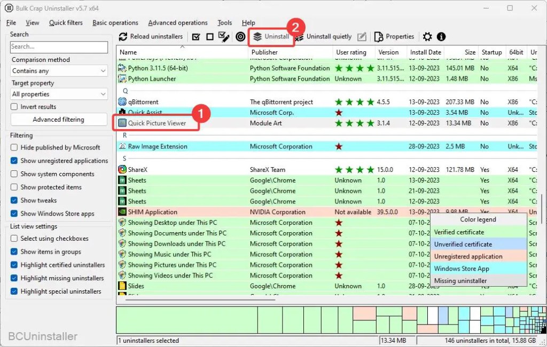This screenshot has width=547, height=347.
Task: Click the Modify pencil toolbar icon
Action: (362, 37)
